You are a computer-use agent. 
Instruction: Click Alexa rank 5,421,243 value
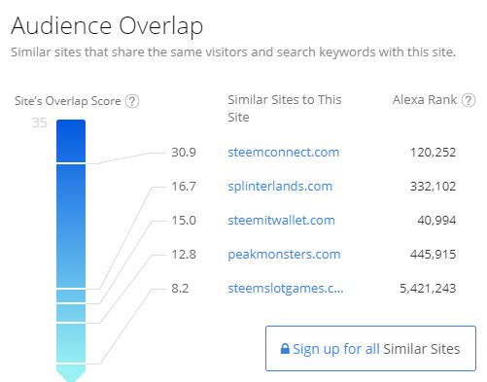428,289
